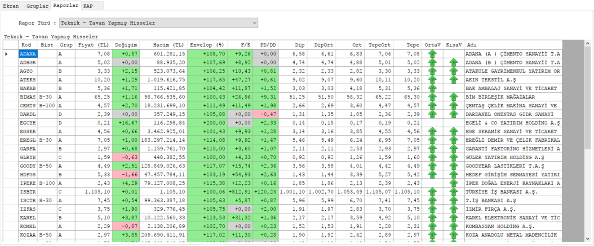This screenshot has height=246, width=594.
Task: Click the +812,91 F/K cell
Action: tap(240, 192)
